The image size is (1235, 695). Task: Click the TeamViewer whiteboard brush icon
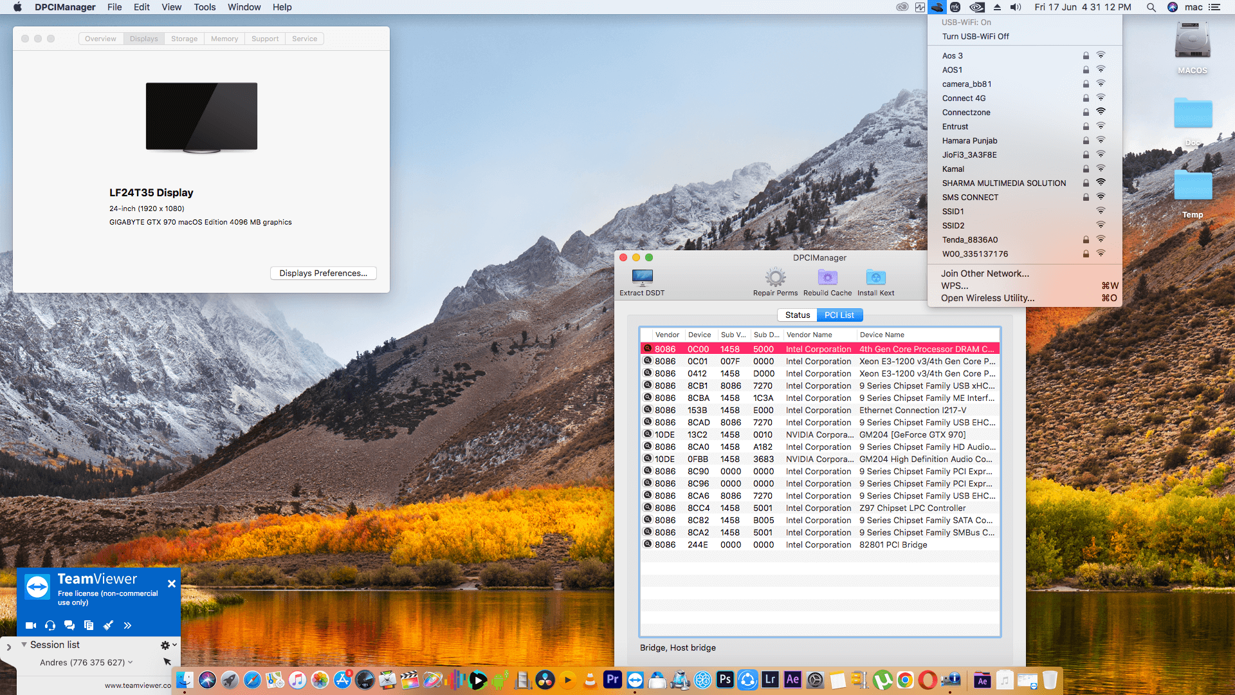[108, 625]
